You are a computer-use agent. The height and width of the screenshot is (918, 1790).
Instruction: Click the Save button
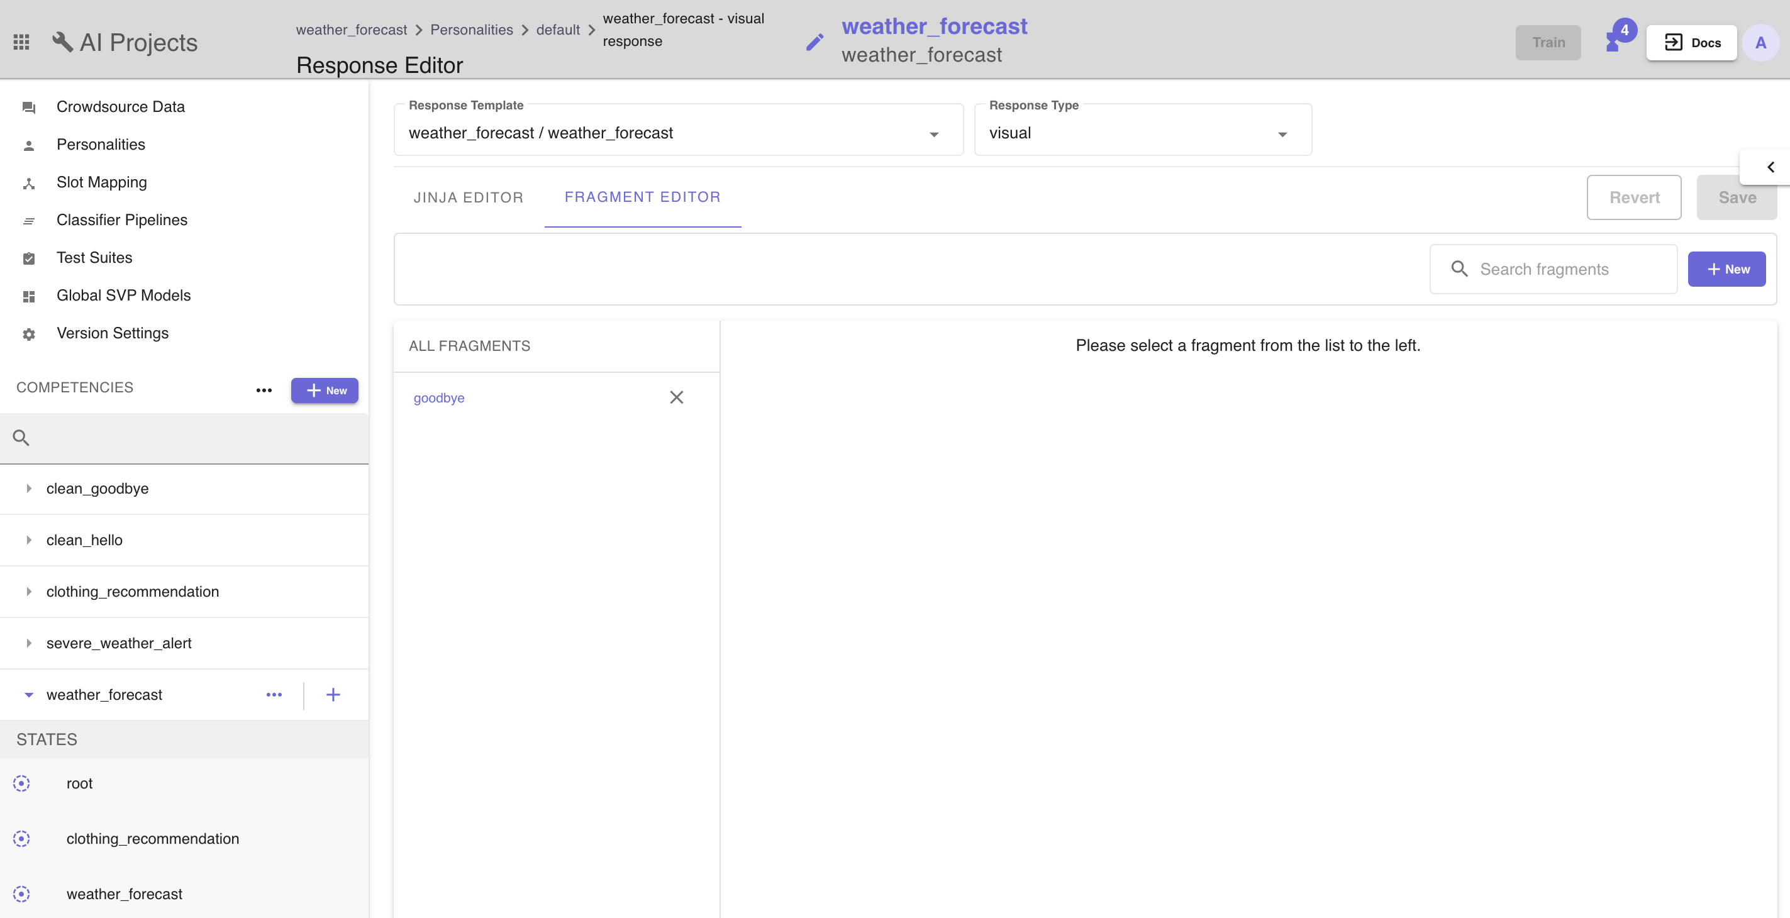tap(1737, 197)
